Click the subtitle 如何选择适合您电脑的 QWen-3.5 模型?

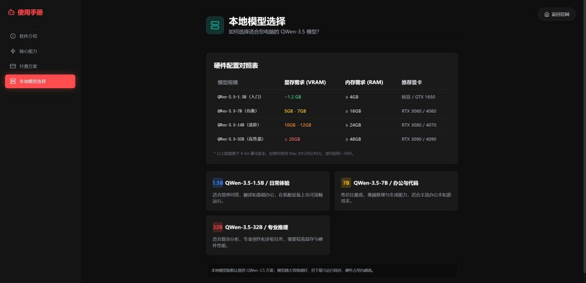pos(274,32)
